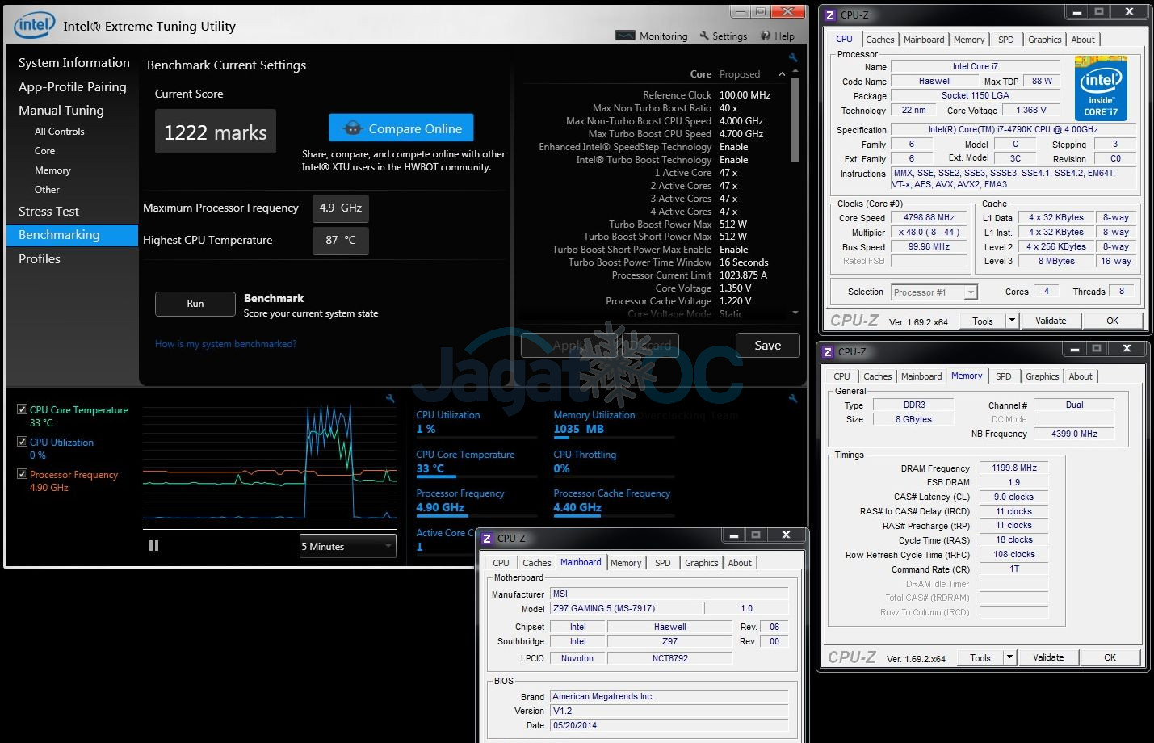Select Stress Test in the left sidebar
This screenshot has width=1154, height=743.
click(49, 212)
